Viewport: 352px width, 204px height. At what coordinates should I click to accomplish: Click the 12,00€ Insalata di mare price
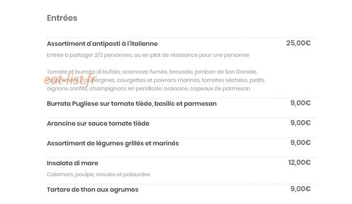(x=300, y=162)
